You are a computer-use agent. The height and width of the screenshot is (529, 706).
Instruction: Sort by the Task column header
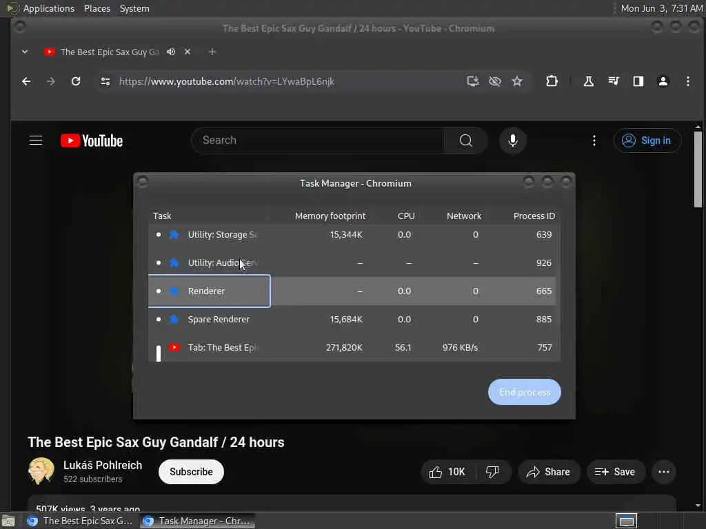click(x=162, y=216)
